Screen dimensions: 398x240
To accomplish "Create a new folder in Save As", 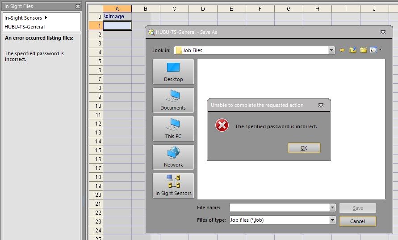I will tap(364, 50).
